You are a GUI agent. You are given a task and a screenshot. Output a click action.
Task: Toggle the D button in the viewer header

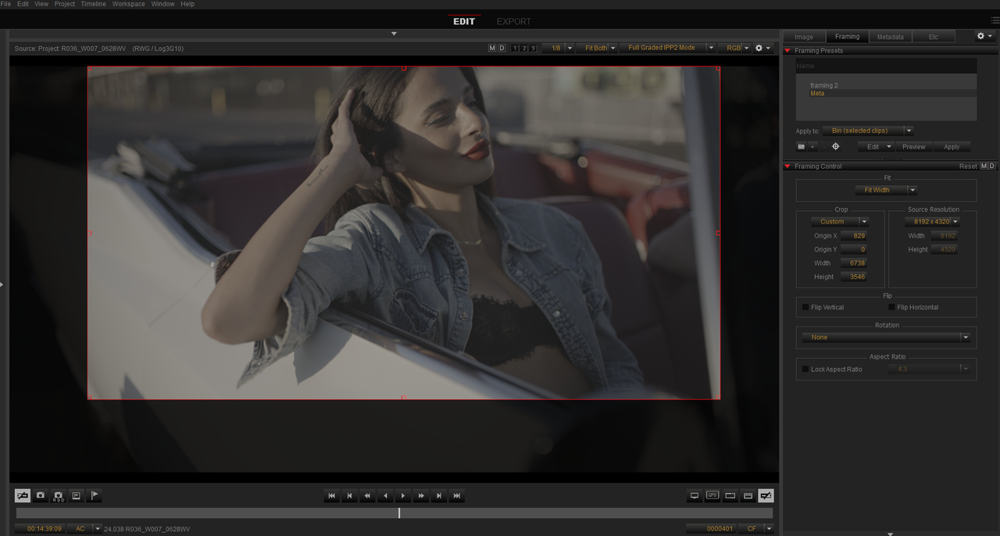click(502, 48)
